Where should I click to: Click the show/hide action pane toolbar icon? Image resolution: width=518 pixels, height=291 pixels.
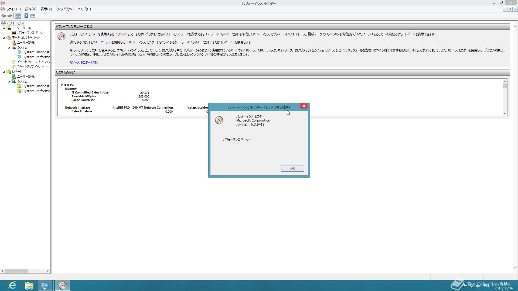[33, 16]
